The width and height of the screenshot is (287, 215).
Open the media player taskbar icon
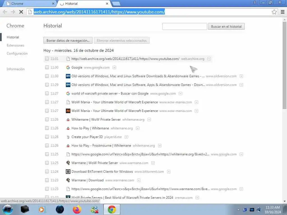(42, 209)
